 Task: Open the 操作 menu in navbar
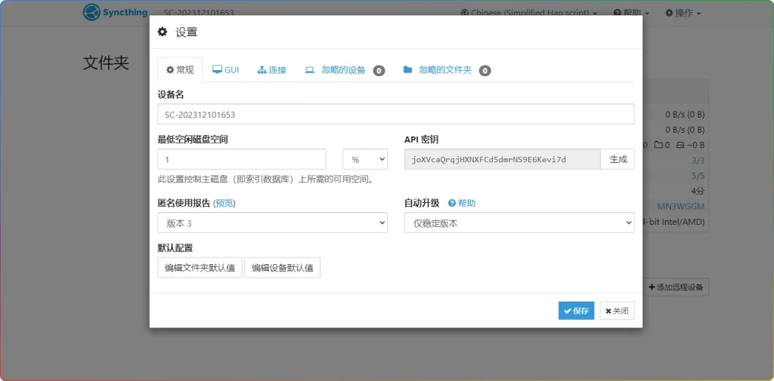click(x=683, y=13)
